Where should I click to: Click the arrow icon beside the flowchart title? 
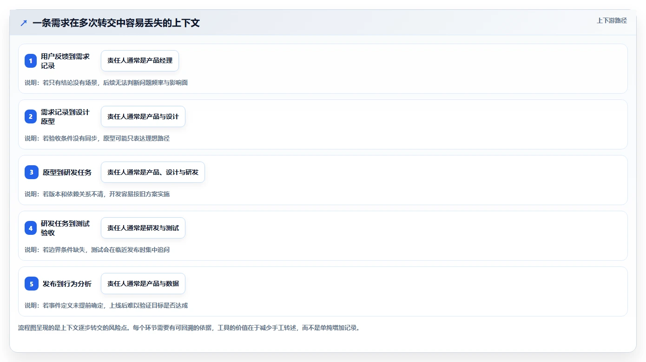point(23,23)
